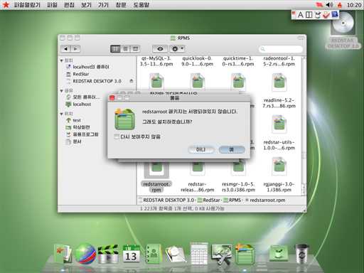Viewport: 364px width, 273px height.
Task: Click the '예' button to confirm install
Action: click(x=232, y=149)
